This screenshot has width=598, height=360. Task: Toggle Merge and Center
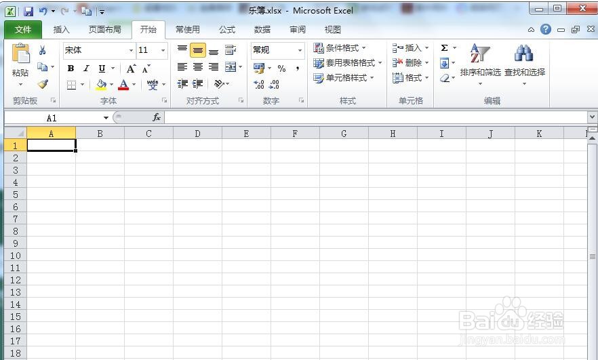[231, 67]
